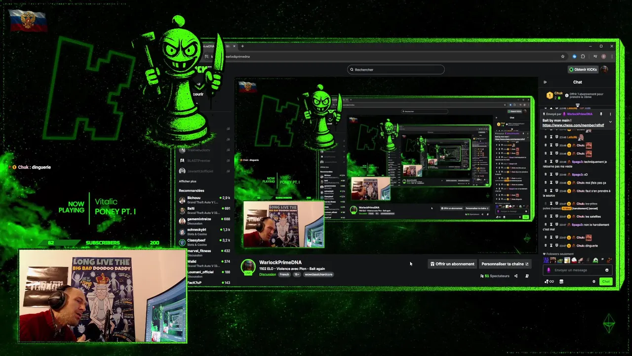Click Personnaliser ta chaîne button
632x356 pixels.
(x=505, y=264)
